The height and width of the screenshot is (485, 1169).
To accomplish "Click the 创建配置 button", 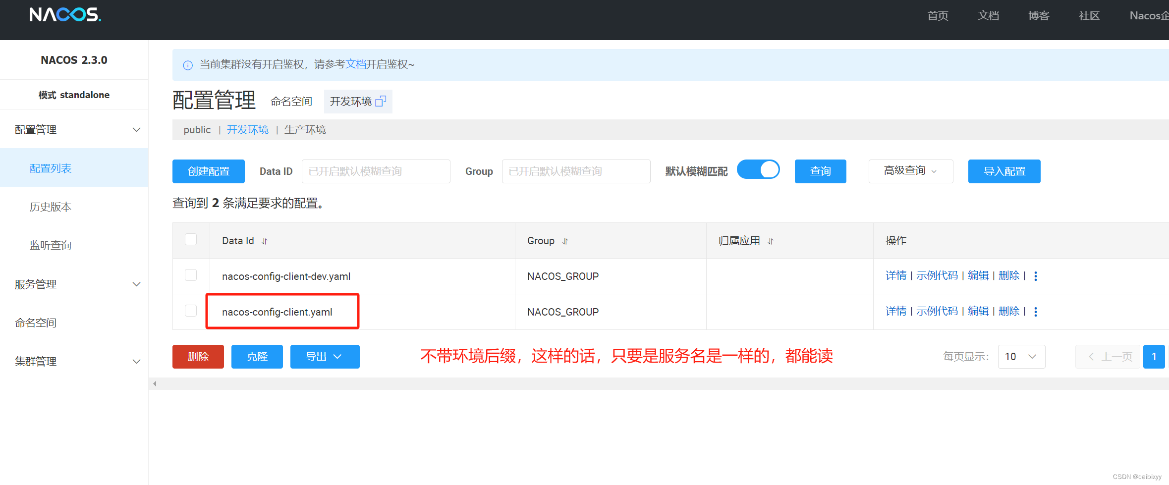I will [x=209, y=171].
